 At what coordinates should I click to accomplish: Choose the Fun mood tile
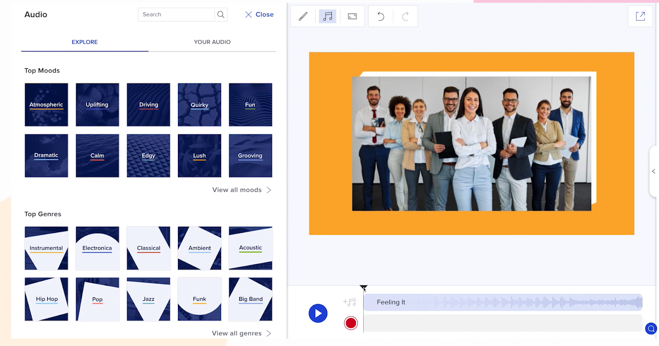point(250,104)
